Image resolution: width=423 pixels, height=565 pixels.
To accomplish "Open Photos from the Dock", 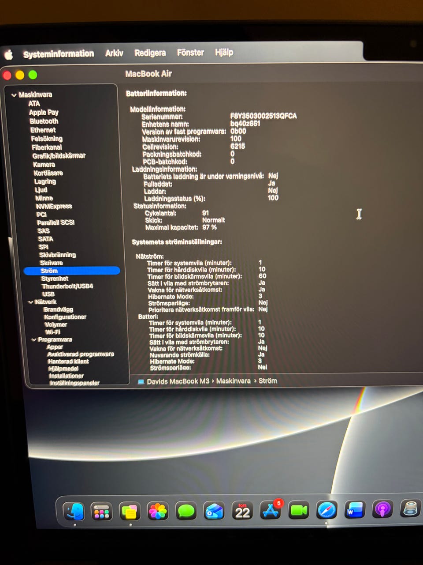I will pyautogui.click(x=158, y=512).
